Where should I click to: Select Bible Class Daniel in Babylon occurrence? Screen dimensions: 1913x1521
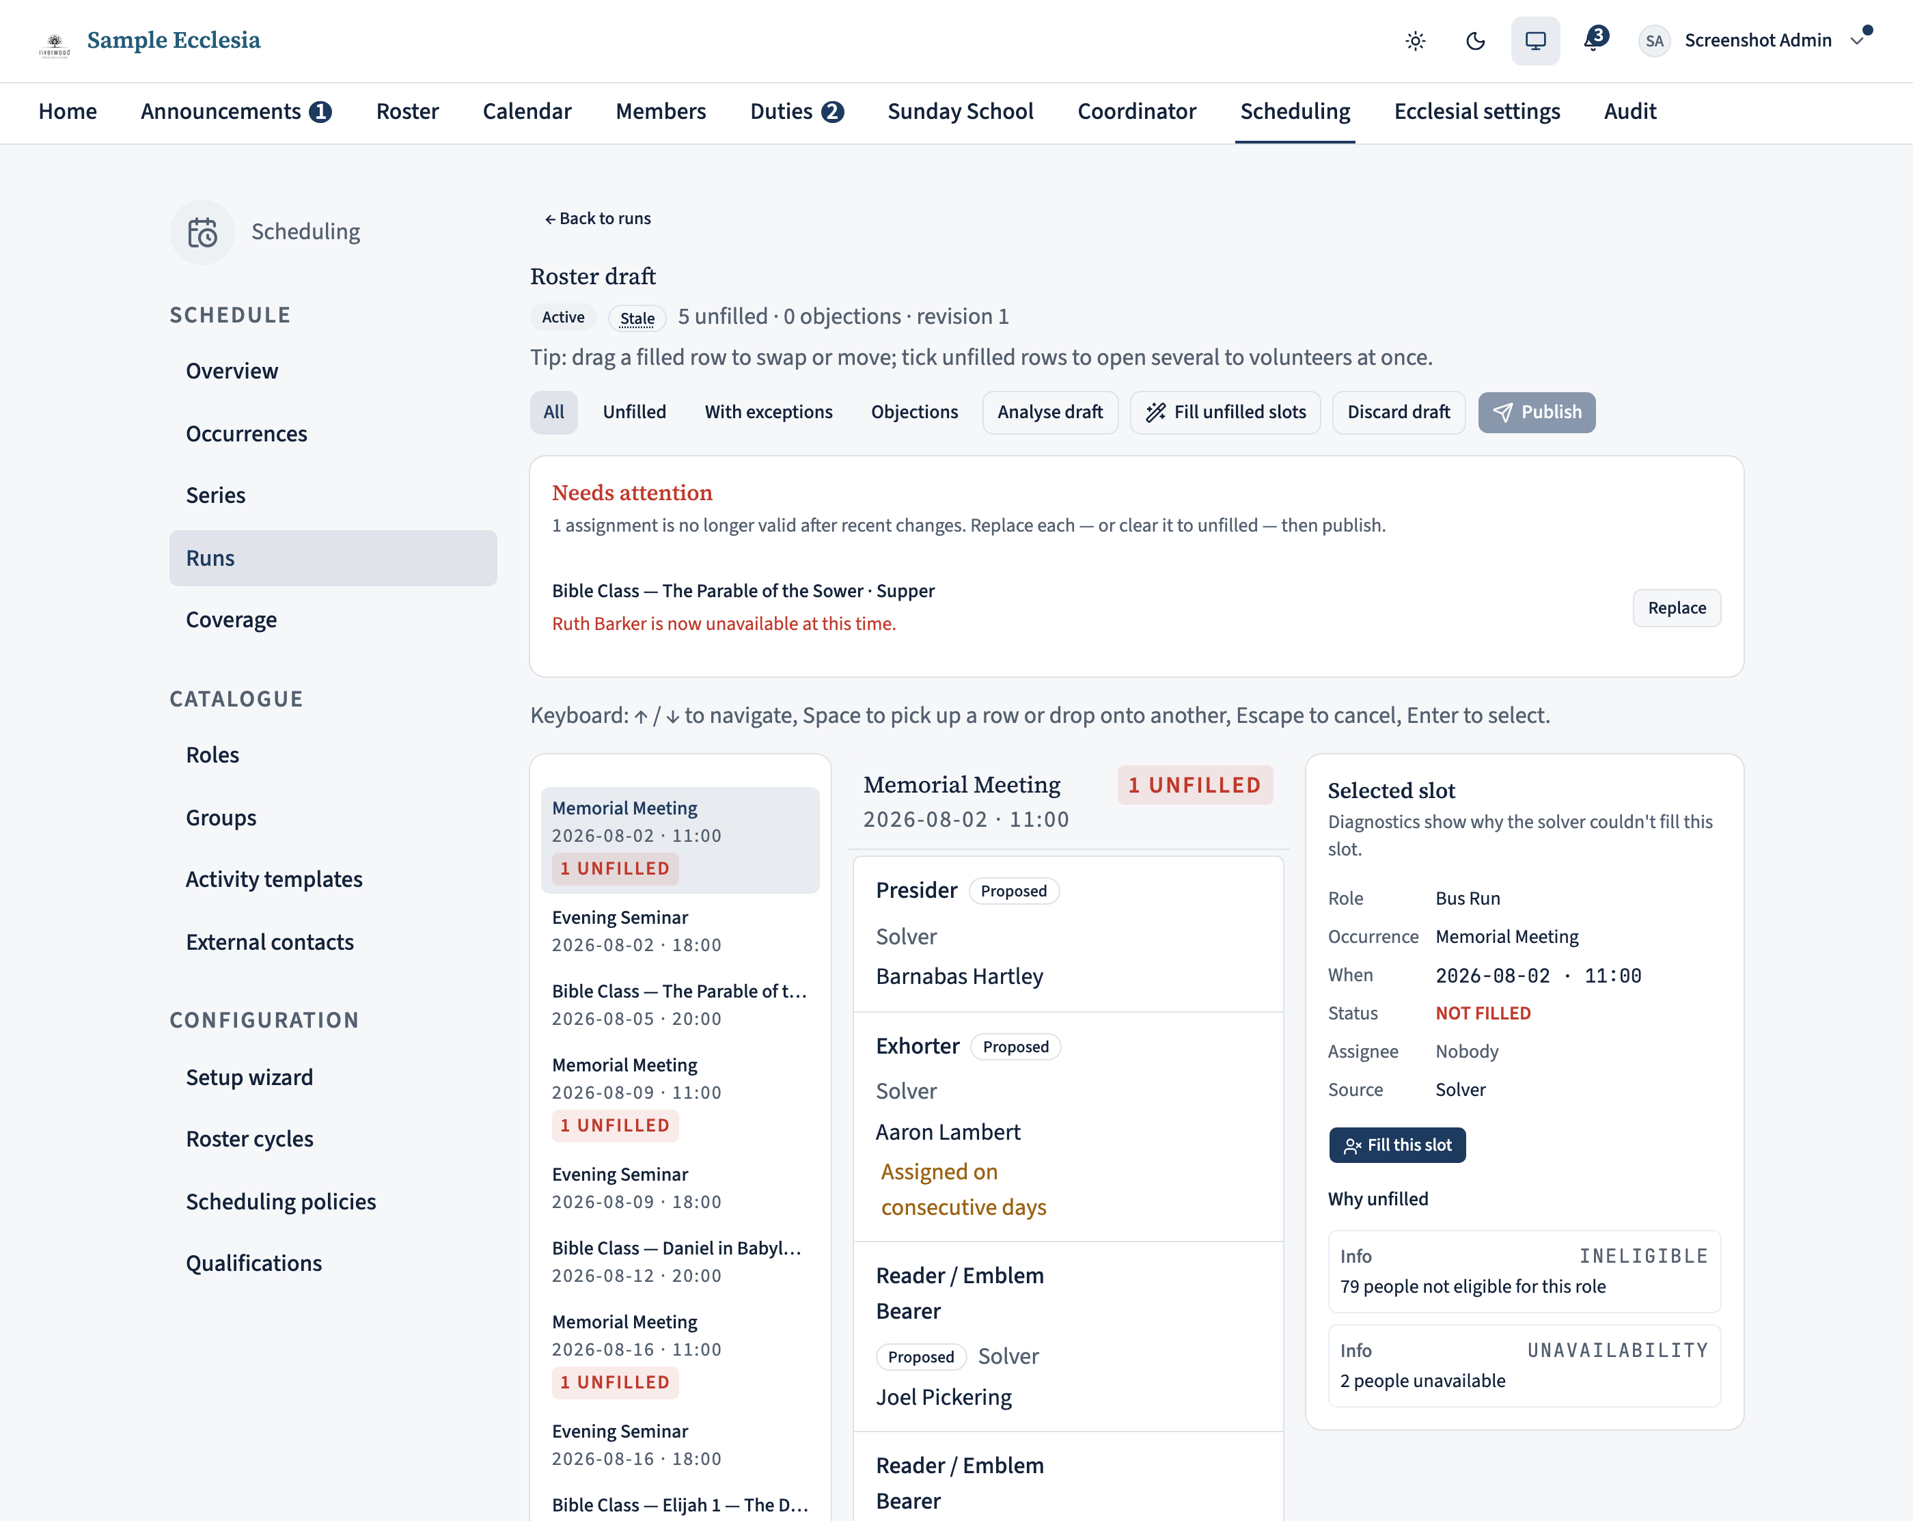tap(680, 1261)
